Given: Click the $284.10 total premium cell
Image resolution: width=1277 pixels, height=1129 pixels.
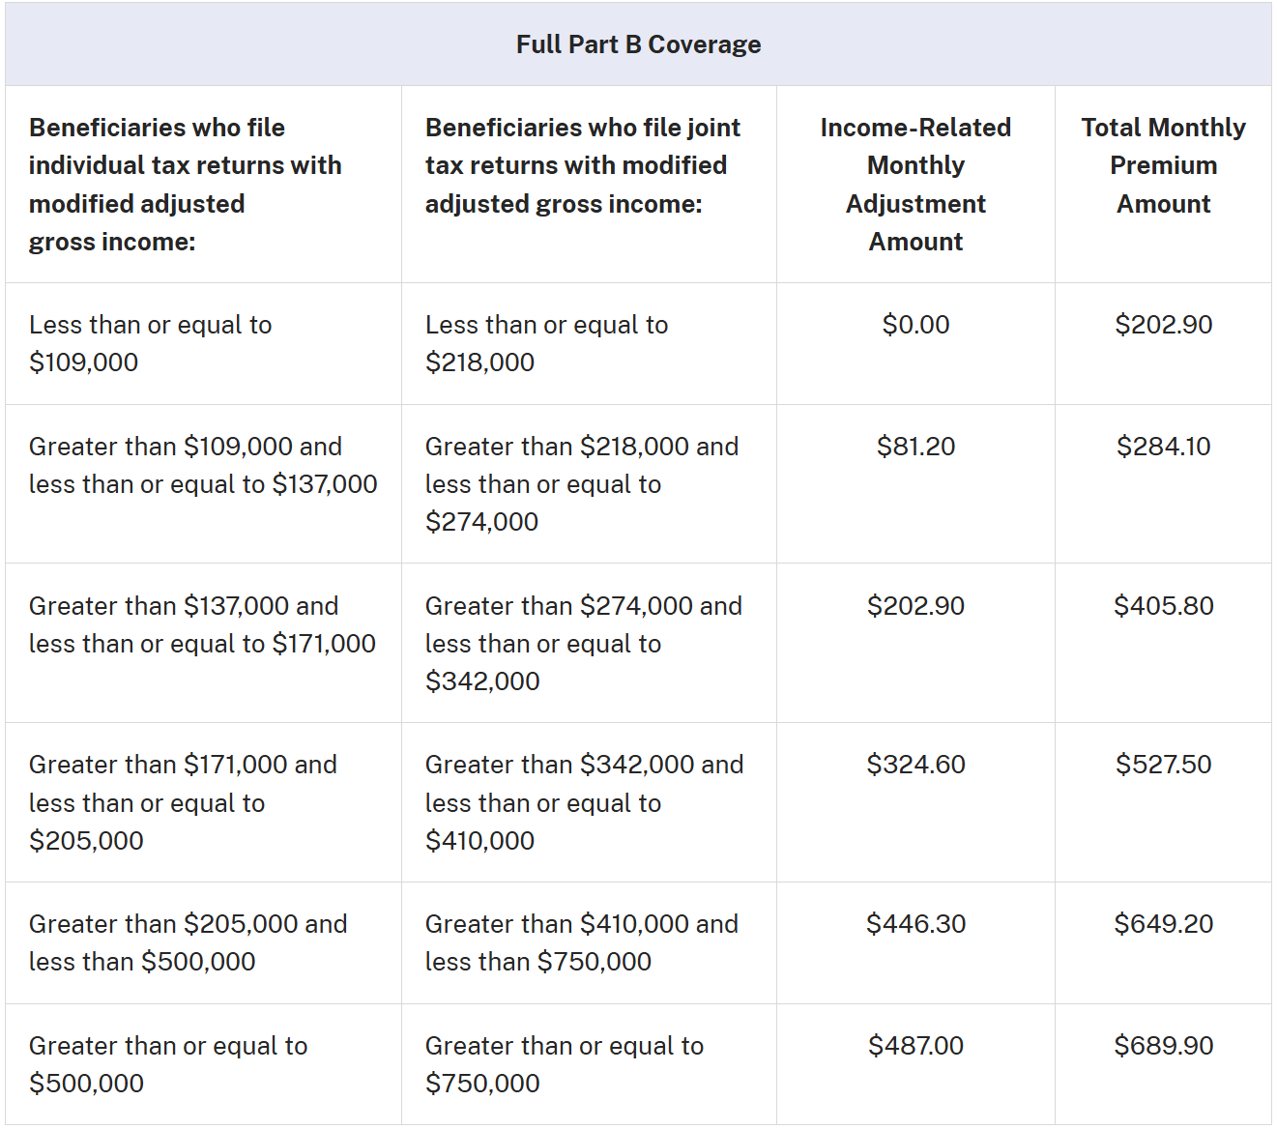Looking at the screenshot, I should pyautogui.click(x=1163, y=447).
